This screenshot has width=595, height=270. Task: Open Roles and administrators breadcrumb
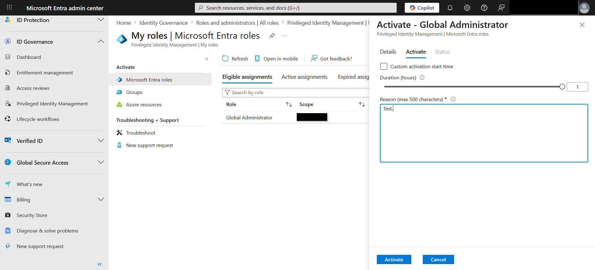click(237, 23)
